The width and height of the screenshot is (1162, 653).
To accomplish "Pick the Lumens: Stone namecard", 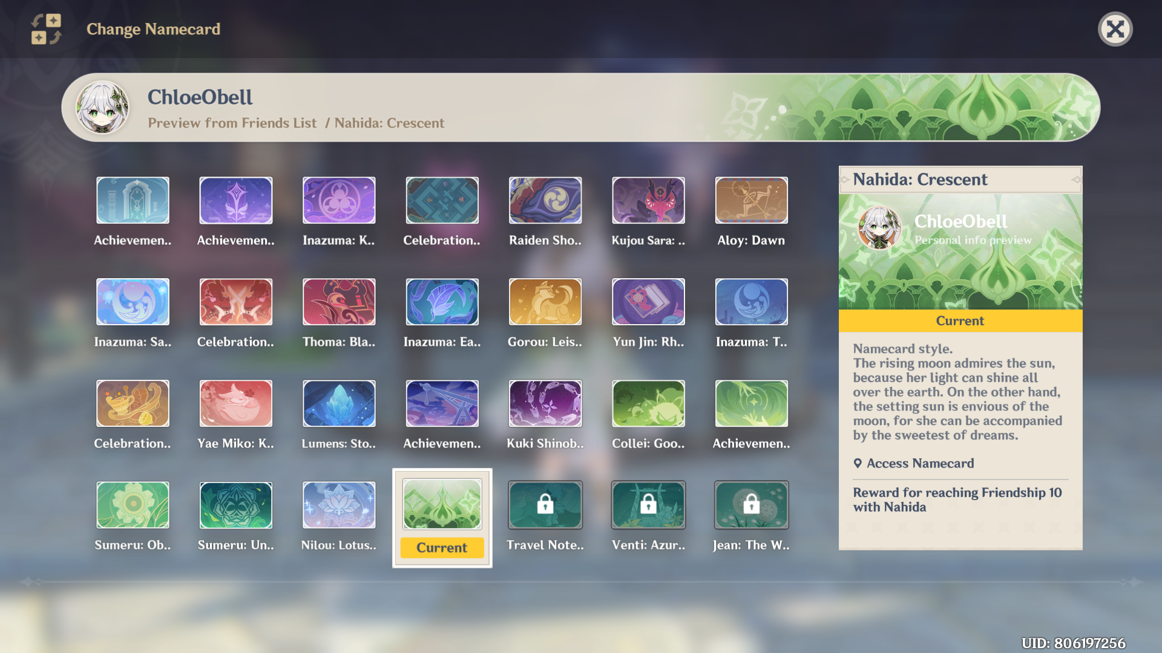I will pos(339,403).
